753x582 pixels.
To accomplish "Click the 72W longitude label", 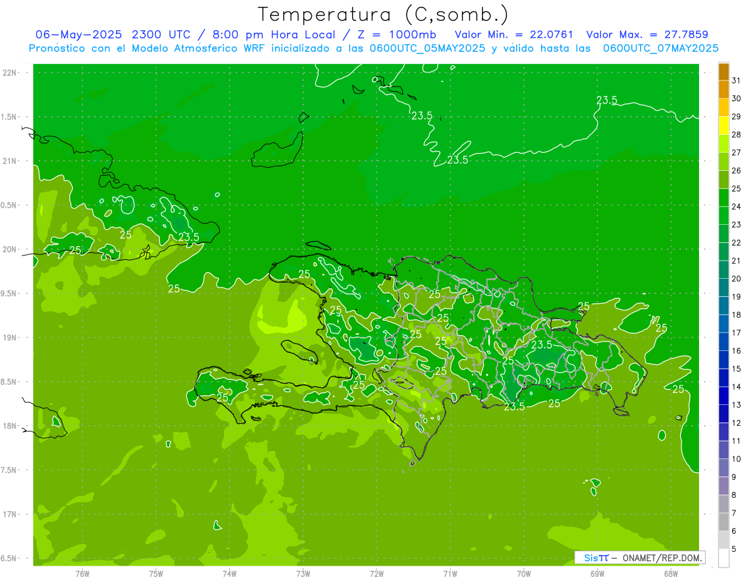I will tap(376, 574).
